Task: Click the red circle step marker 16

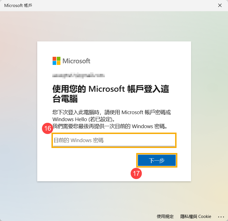Action: point(48,128)
